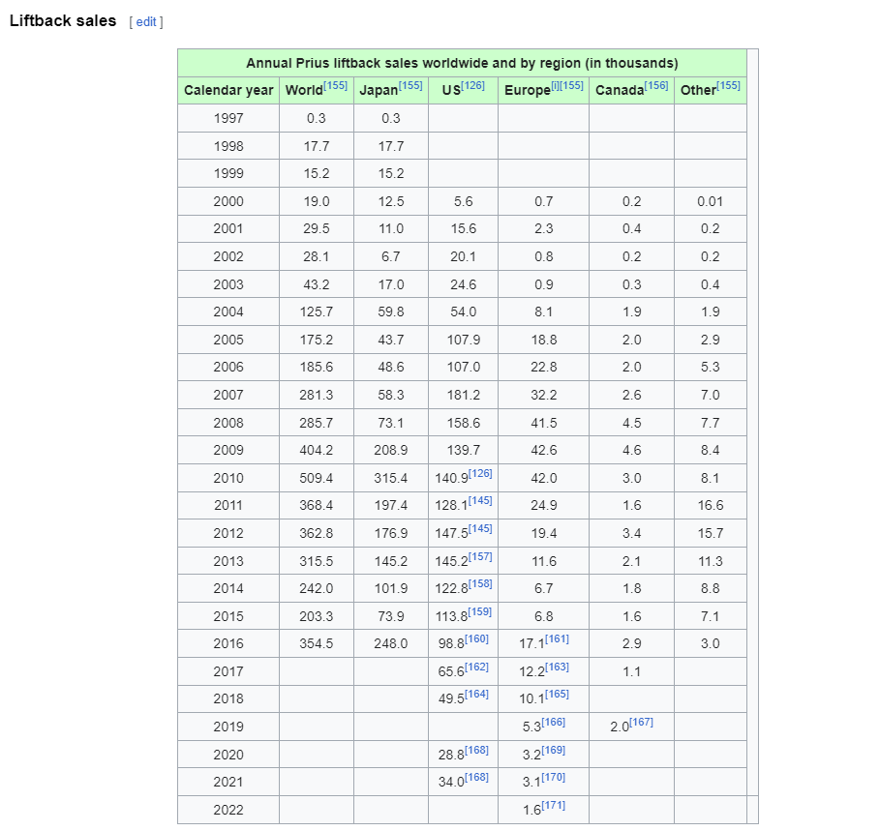Select the 2009 World sales cell 404.2
The image size is (880, 831).
click(317, 450)
